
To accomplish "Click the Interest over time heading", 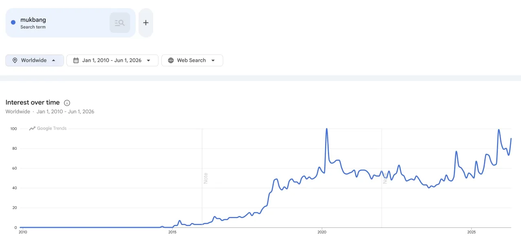I will click(33, 103).
